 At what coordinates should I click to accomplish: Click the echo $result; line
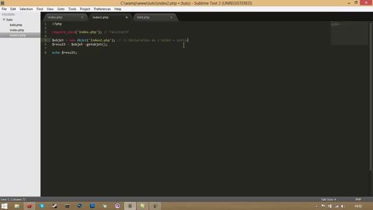pyautogui.click(x=65, y=52)
